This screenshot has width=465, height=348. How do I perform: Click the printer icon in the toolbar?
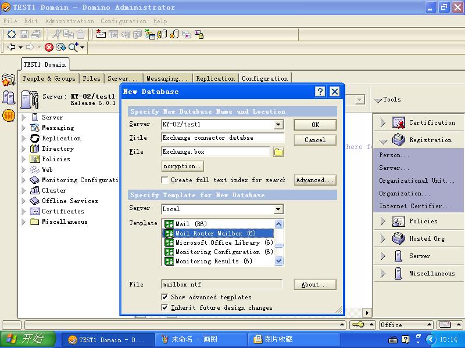tap(36, 34)
